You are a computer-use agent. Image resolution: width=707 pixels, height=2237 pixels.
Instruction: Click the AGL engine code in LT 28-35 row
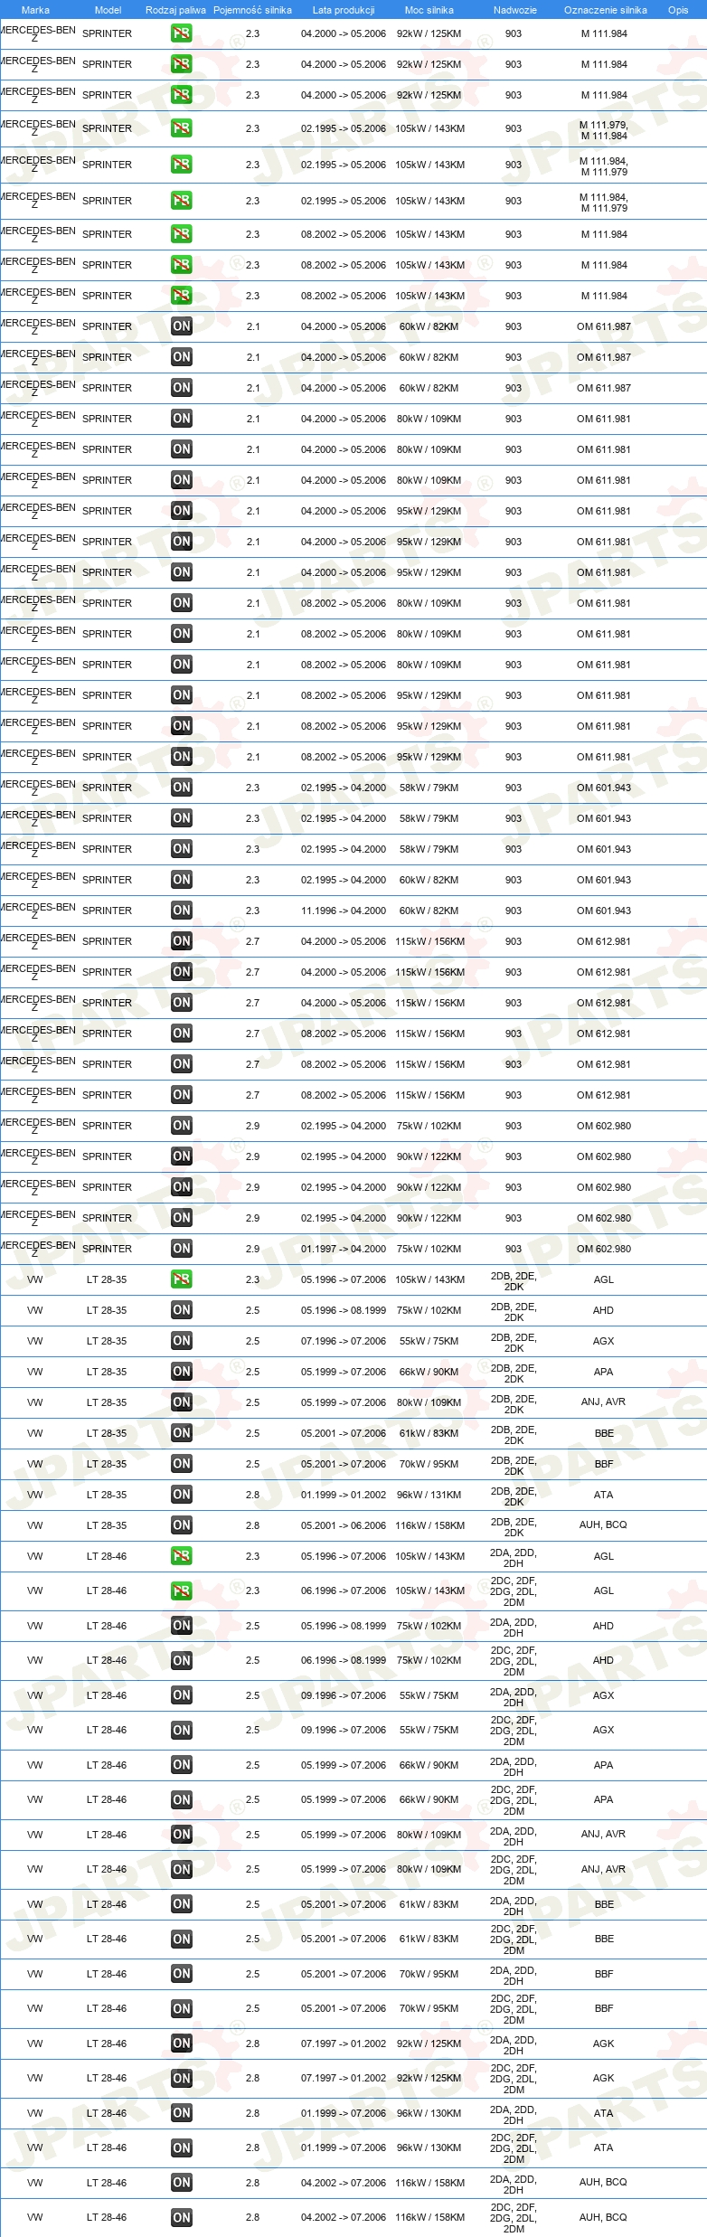pyautogui.click(x=604, y=1279)
